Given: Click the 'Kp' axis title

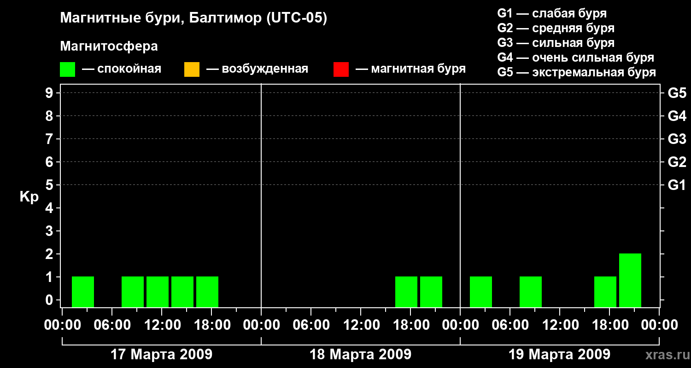Looking at the screenshot, I should (29, 197).
